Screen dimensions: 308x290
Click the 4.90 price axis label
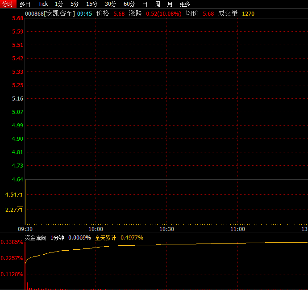[18, 139]
